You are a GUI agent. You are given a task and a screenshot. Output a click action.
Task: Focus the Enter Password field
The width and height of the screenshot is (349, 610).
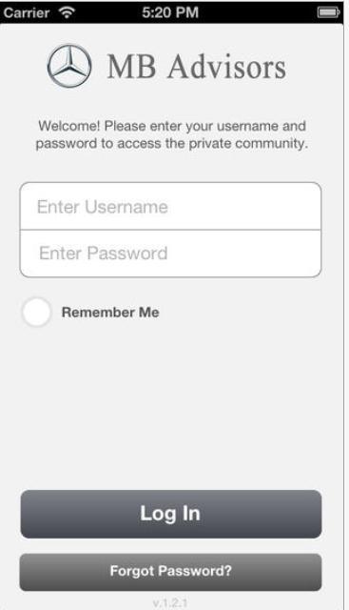tap(170, 254)
